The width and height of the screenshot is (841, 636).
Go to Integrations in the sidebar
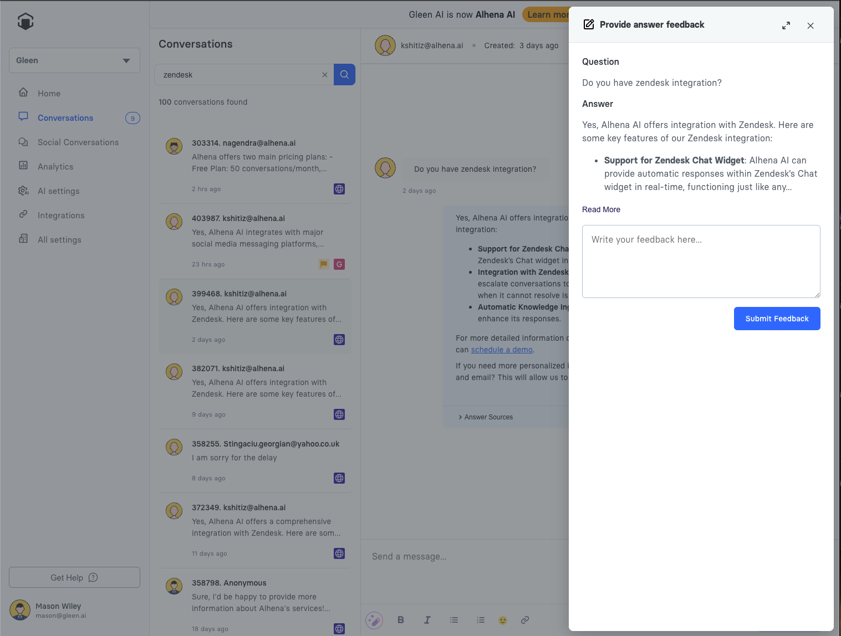tap(61, 216)
